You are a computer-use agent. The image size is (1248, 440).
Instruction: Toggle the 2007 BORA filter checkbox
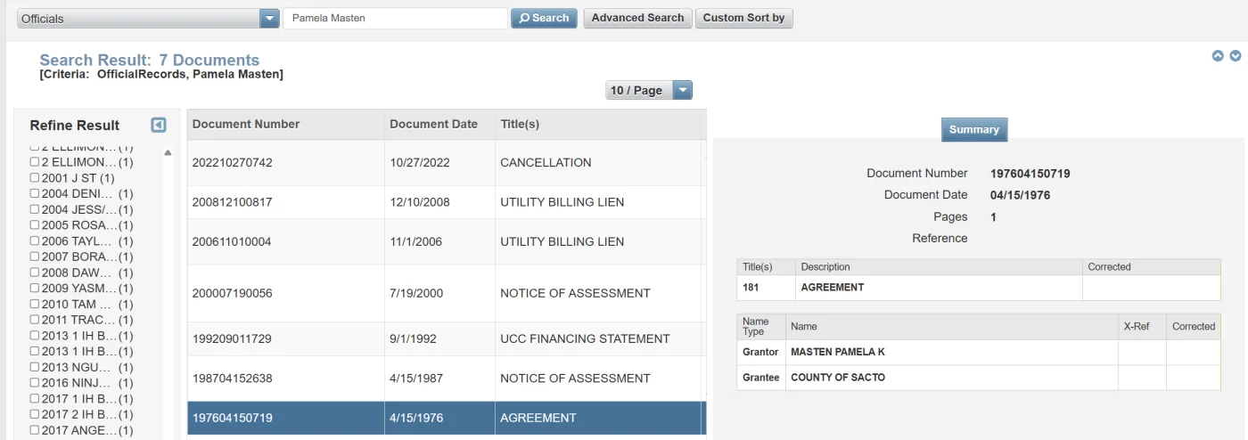[x=35, y=257]
